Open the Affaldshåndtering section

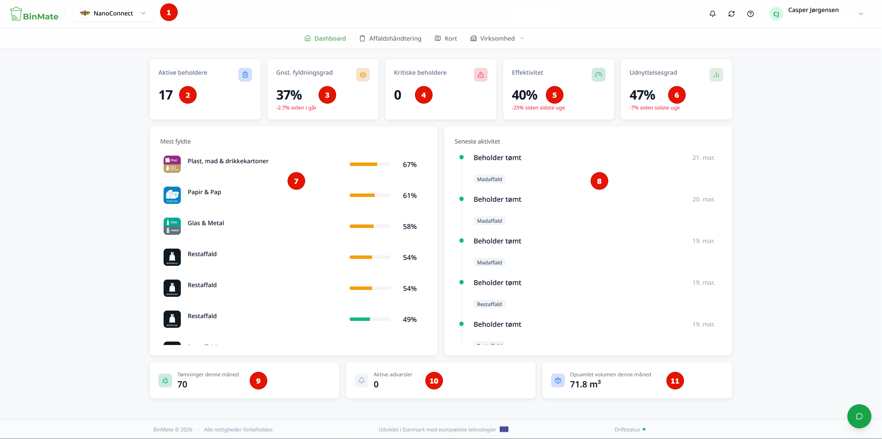(390, 38)
